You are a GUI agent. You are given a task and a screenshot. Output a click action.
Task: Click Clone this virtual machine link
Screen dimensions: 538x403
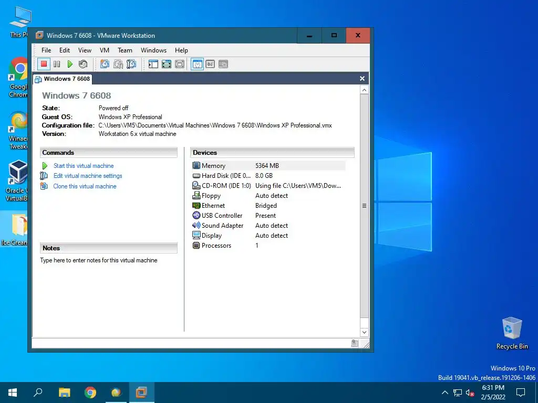[x=85, y=186]
